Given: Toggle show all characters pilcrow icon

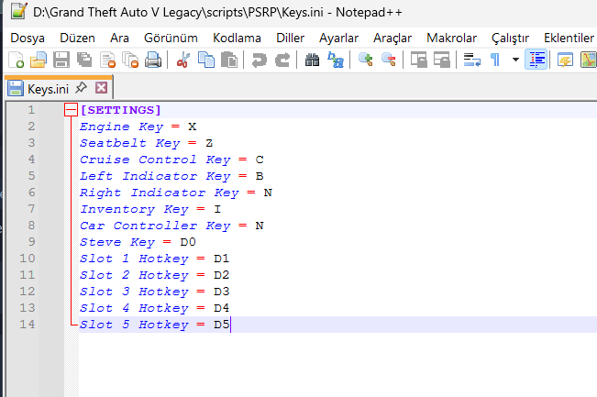Looking at the screenshot, I should (495, 60).
